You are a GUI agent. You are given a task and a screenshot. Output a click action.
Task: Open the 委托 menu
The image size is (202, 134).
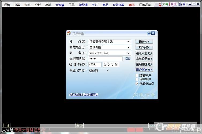pyautogui.click(x=132, y=5)
